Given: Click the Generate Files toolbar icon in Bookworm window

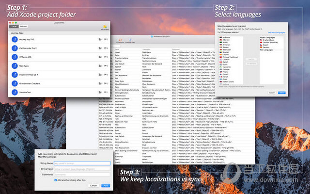Looking at the screenshot, I should pyautogui.click(x=130, y=40).
